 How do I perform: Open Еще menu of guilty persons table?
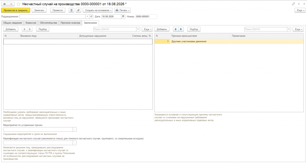pyautogui.click(x=147, y=29)
